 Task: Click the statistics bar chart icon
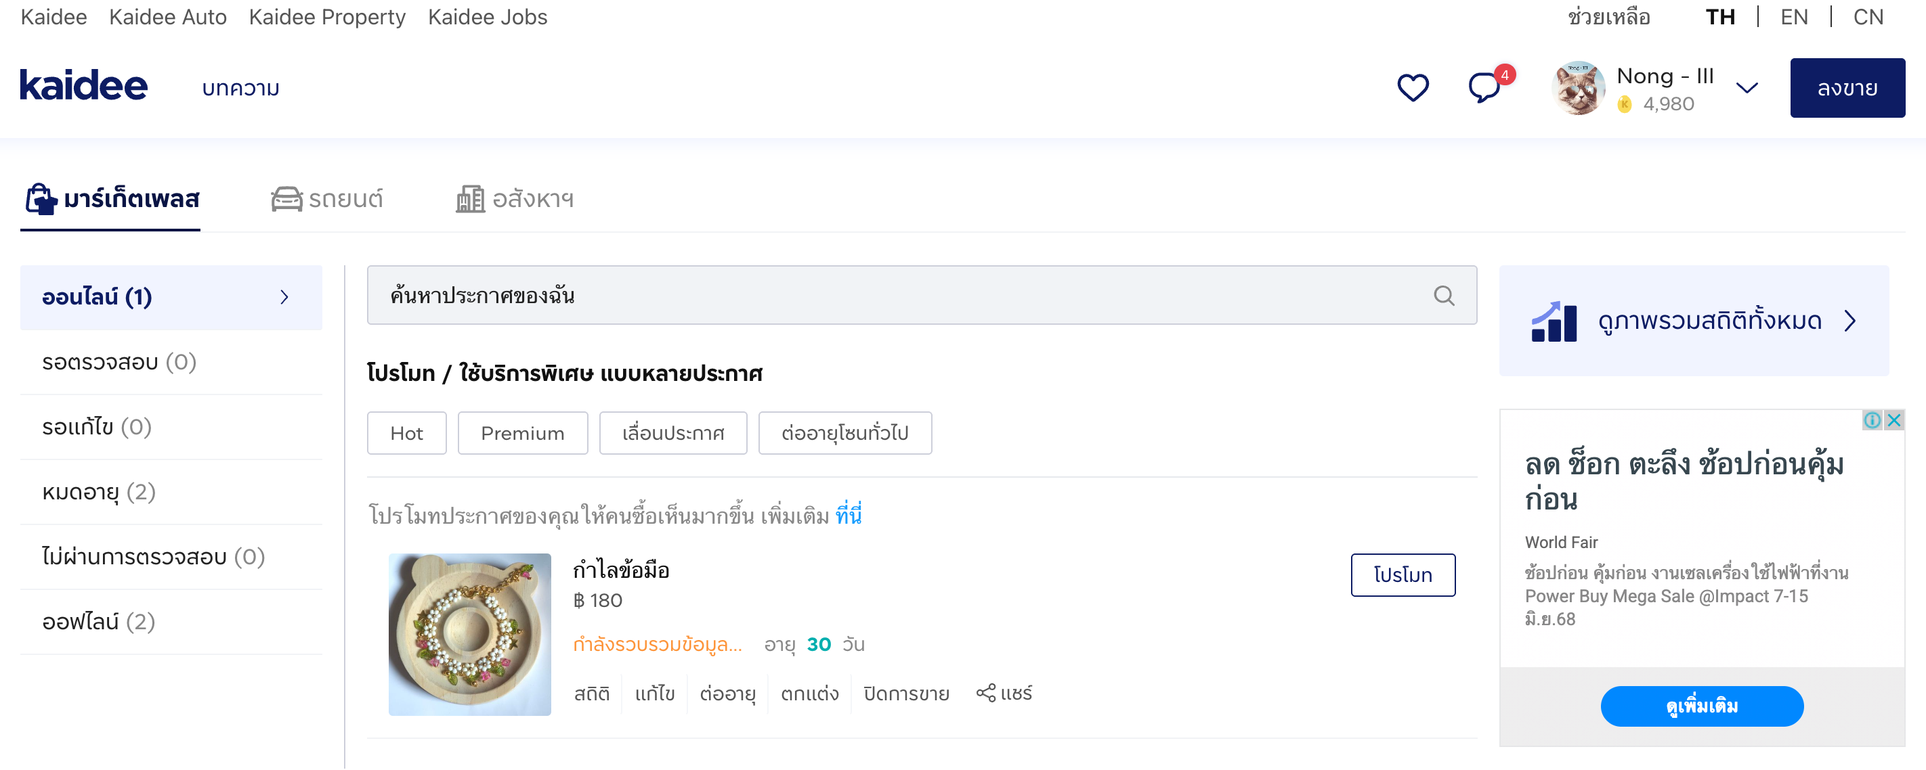coord(1554,321)
